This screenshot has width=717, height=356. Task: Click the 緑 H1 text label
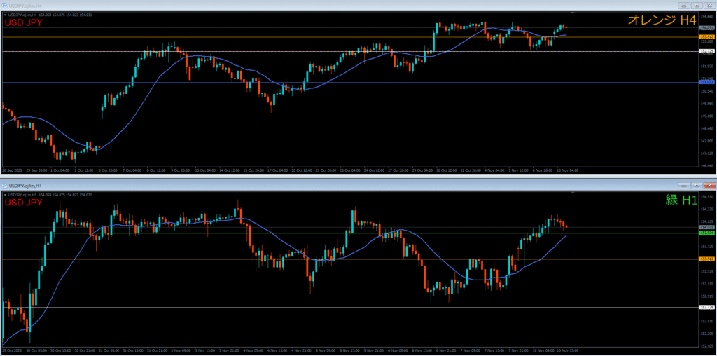pyautogui.click(x=681, y=200)
